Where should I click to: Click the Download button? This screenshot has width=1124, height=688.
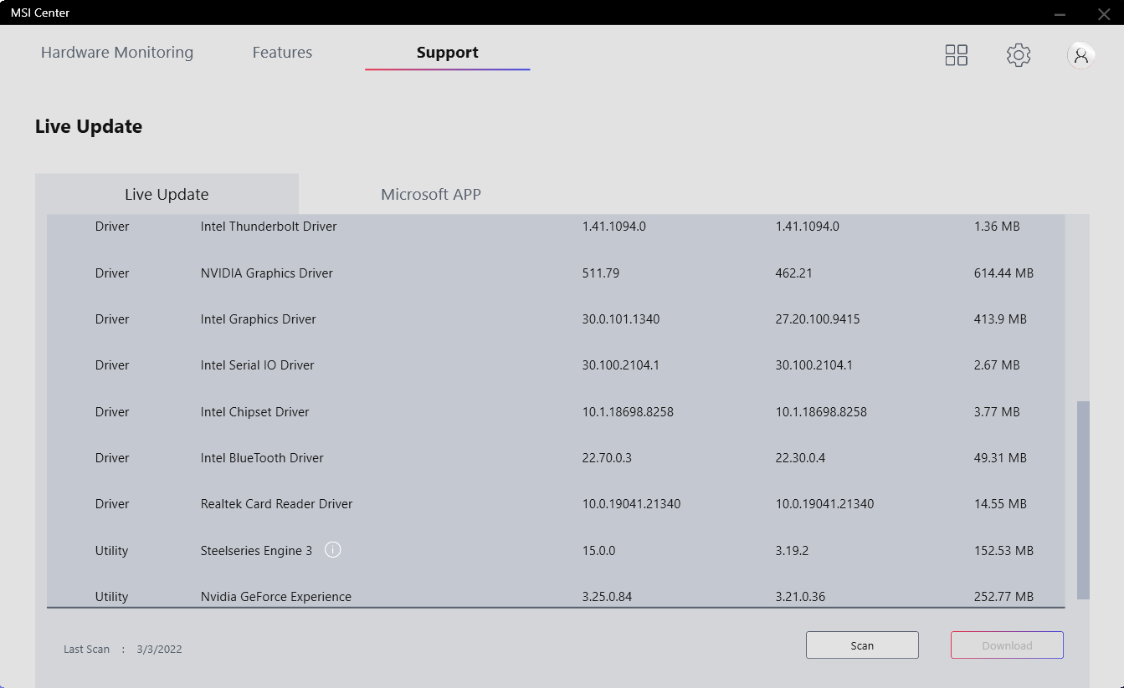click(x=1006, y=645)
